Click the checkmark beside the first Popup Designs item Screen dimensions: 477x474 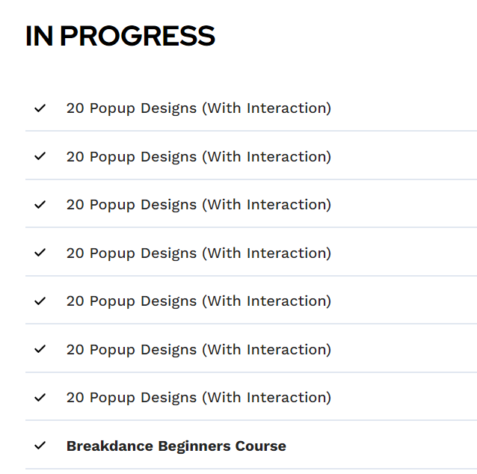click(40, 108)
